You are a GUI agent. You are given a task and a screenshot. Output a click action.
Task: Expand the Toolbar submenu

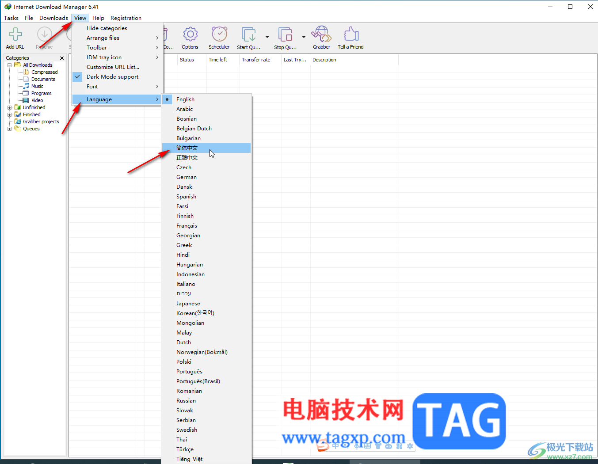point(118,48)
